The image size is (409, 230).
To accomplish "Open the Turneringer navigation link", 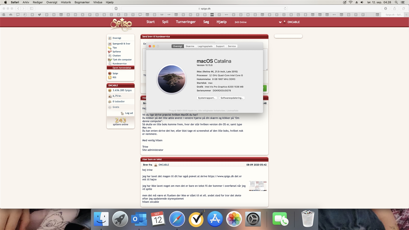I will 186,22.
